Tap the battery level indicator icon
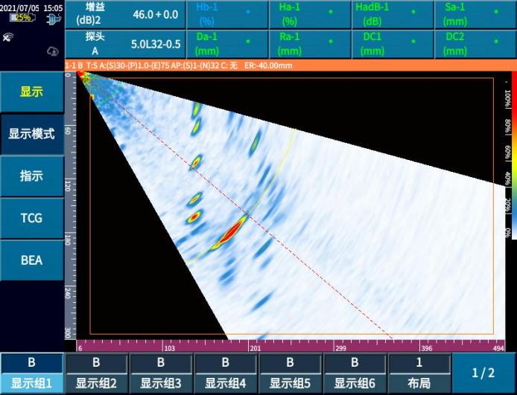 20,18
